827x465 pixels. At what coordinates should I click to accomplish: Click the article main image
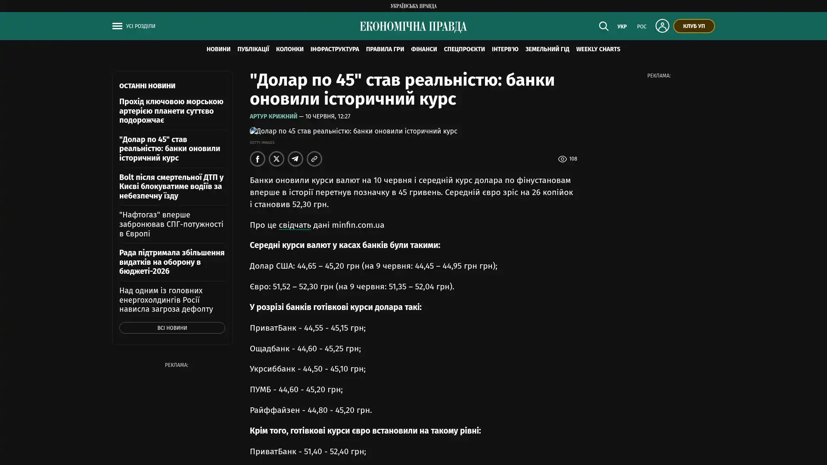pyautogui.click(x=353, y=131)
